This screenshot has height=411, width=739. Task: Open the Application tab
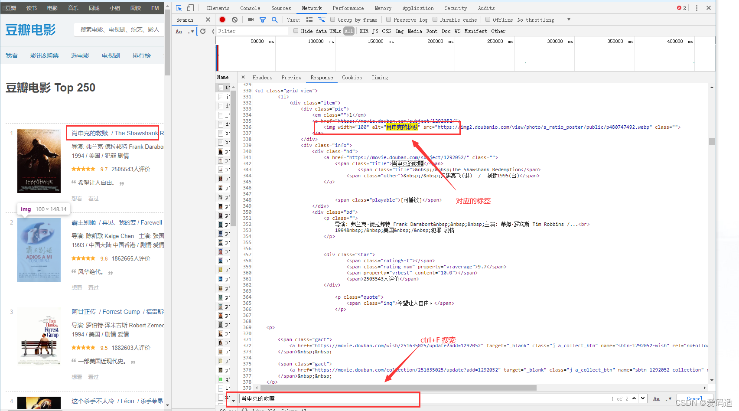tap(418, 8)
